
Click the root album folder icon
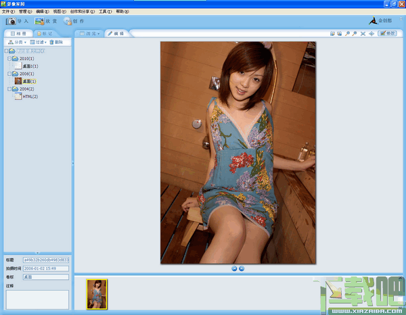(12, 51)
